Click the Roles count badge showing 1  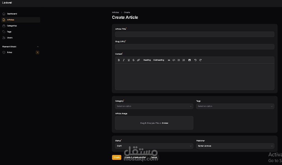[38, 52]
